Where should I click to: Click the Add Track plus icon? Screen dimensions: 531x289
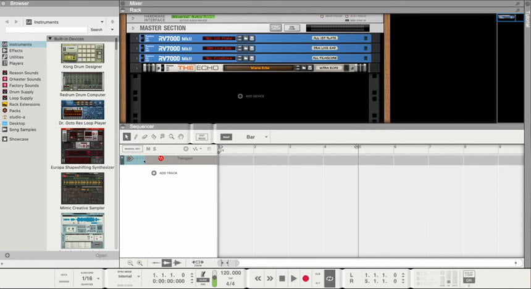[154, 173]
